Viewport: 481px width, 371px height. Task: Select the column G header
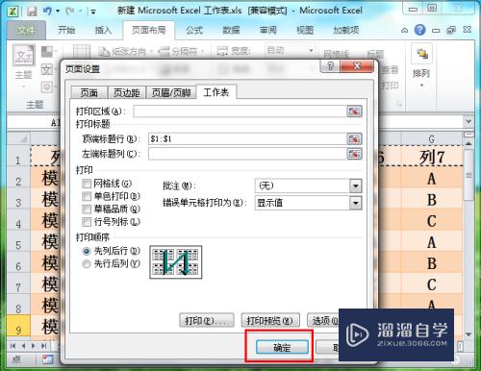(432, 138)
